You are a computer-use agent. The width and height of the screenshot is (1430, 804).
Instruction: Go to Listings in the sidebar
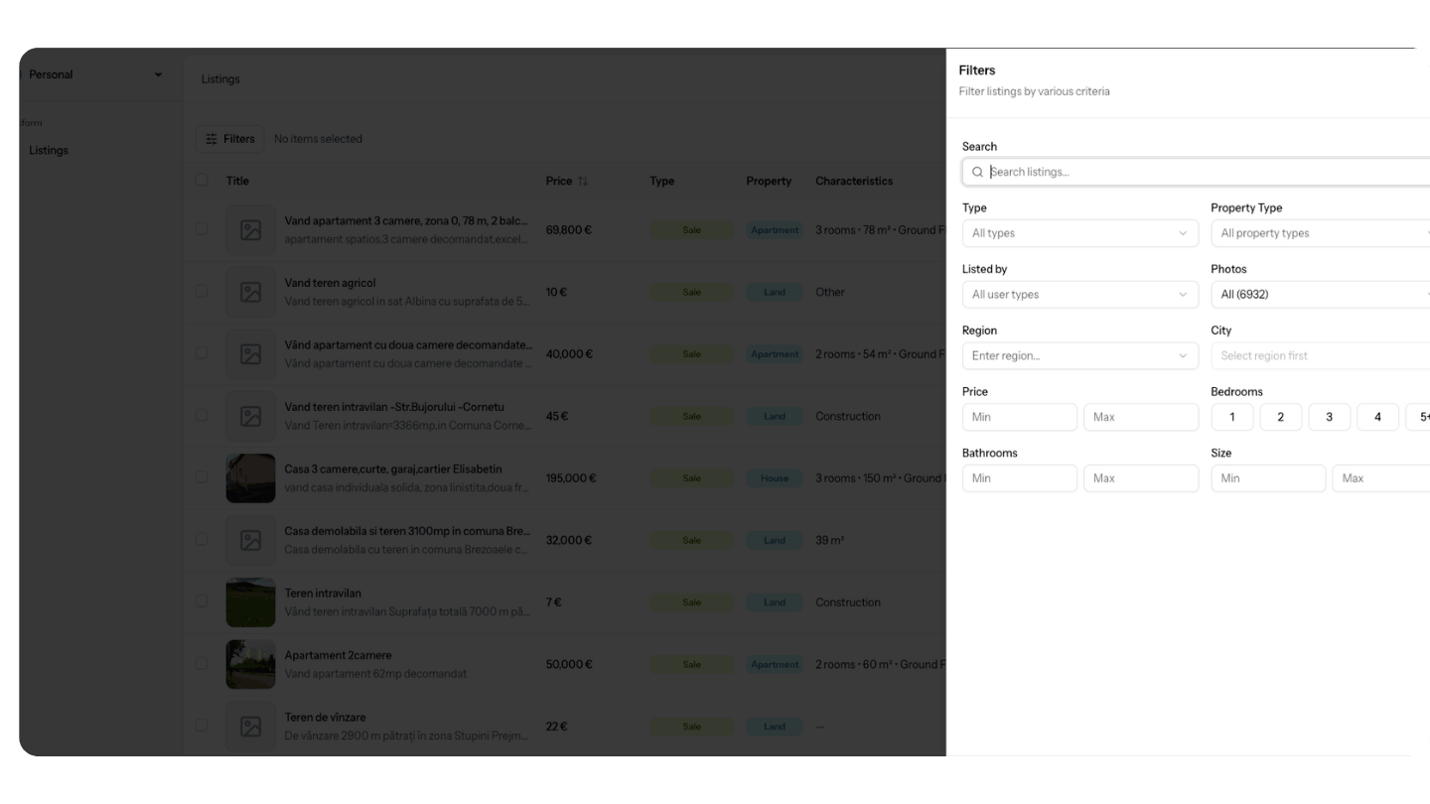[x=49, y=150]
